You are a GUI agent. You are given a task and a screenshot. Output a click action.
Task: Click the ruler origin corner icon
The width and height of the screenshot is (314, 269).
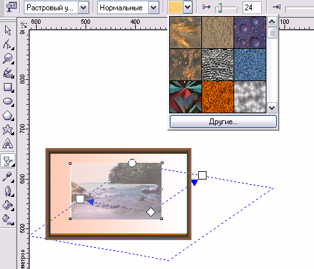24,25
